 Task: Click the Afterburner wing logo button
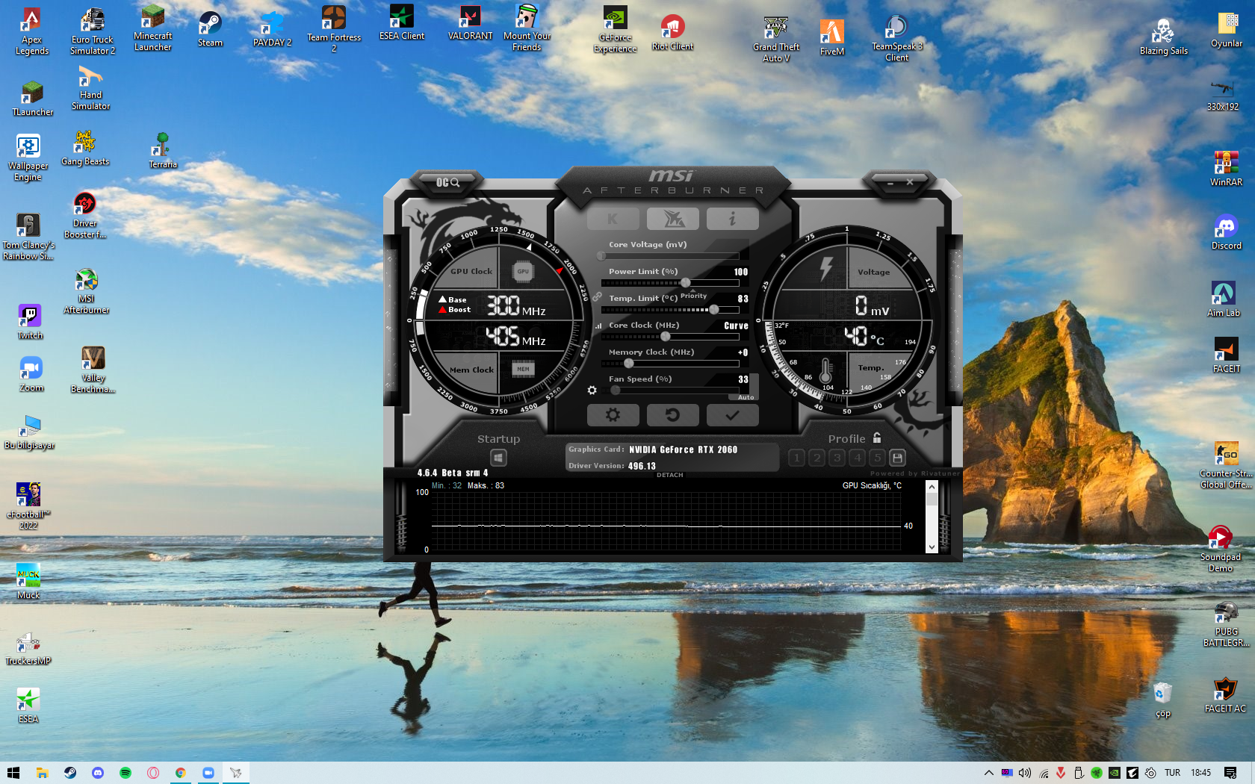tap(673, 219)
